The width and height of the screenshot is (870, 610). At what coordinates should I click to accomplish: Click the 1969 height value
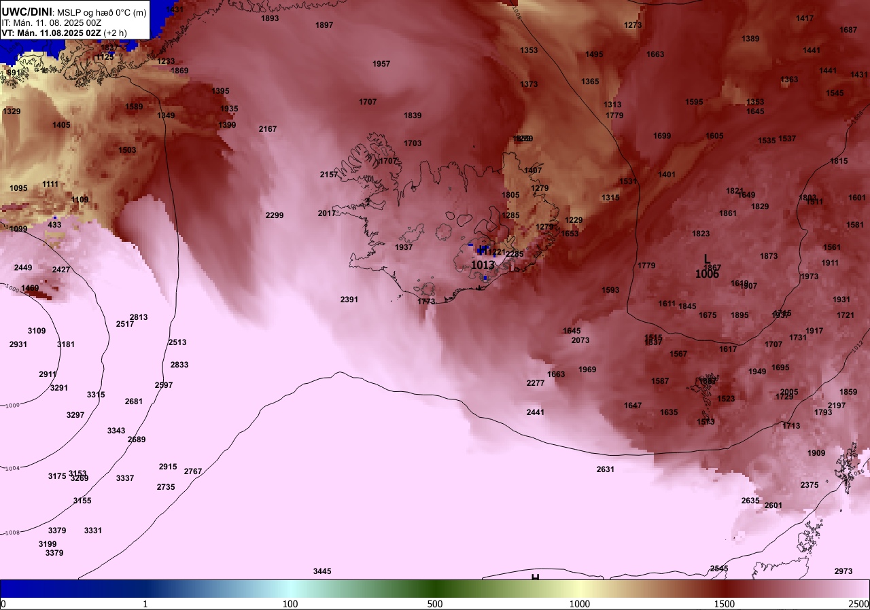(x=587, y=370)
